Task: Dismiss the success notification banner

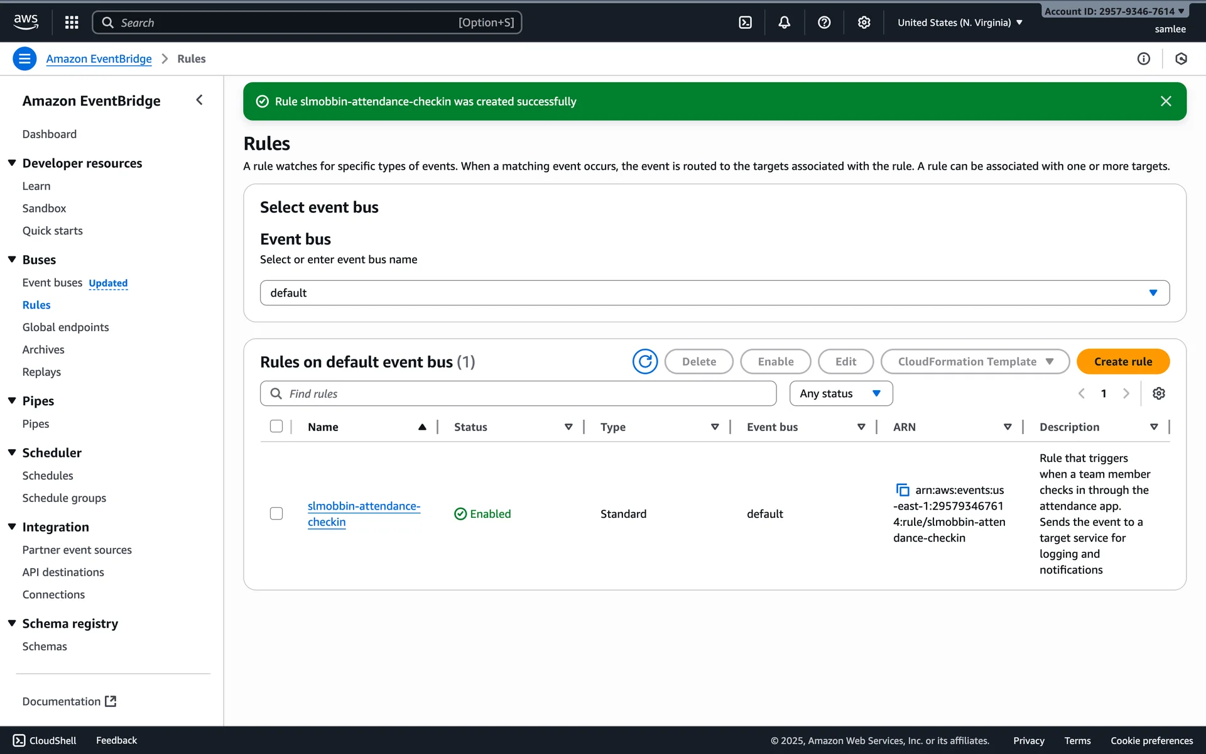Action: coord(1166,101)
